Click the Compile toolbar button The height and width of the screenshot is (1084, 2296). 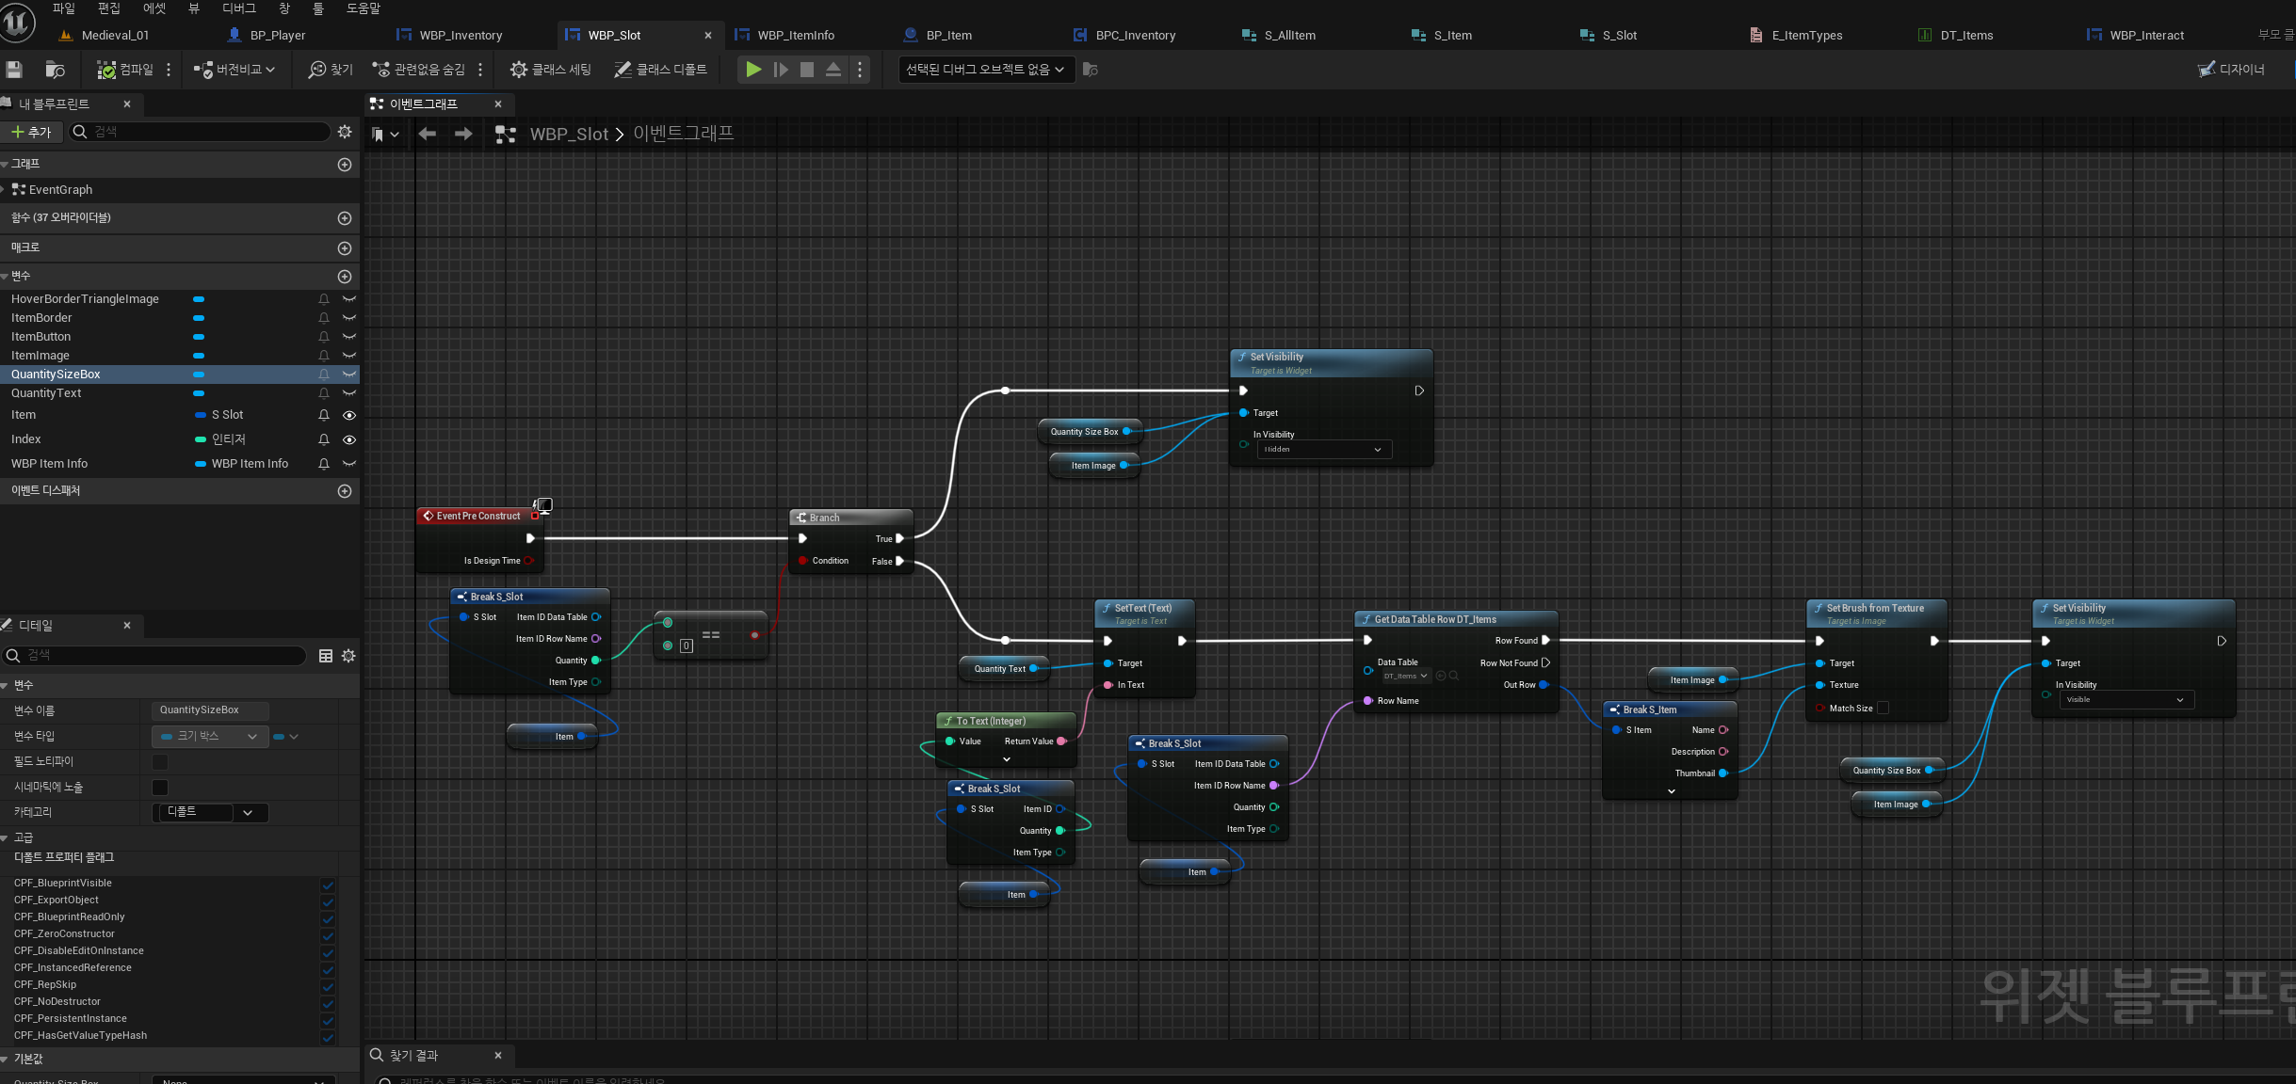125,69
